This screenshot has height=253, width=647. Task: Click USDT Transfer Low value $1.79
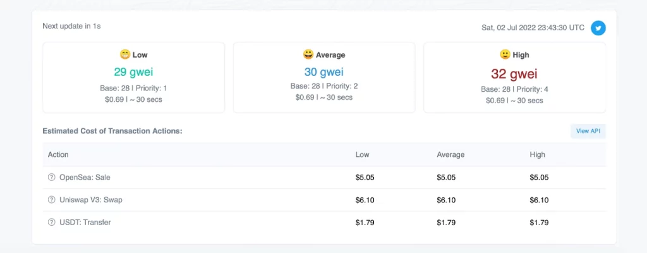coord(365,223)
